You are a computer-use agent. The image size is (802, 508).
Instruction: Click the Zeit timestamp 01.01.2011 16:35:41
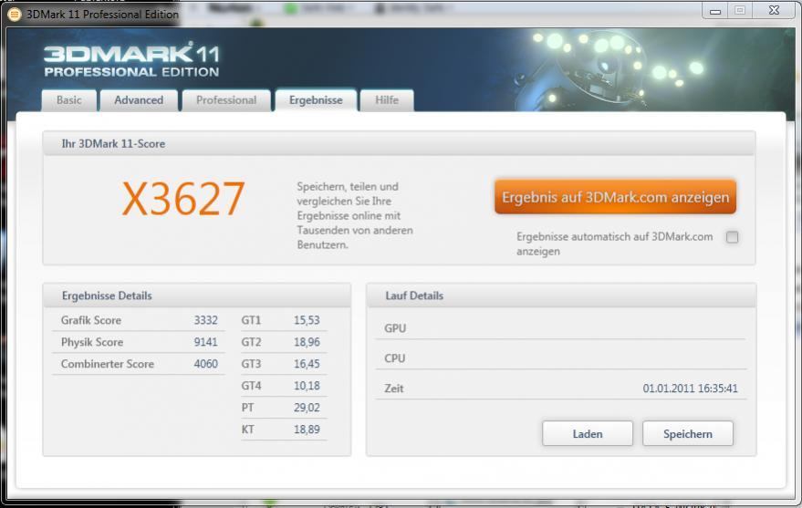690,389
